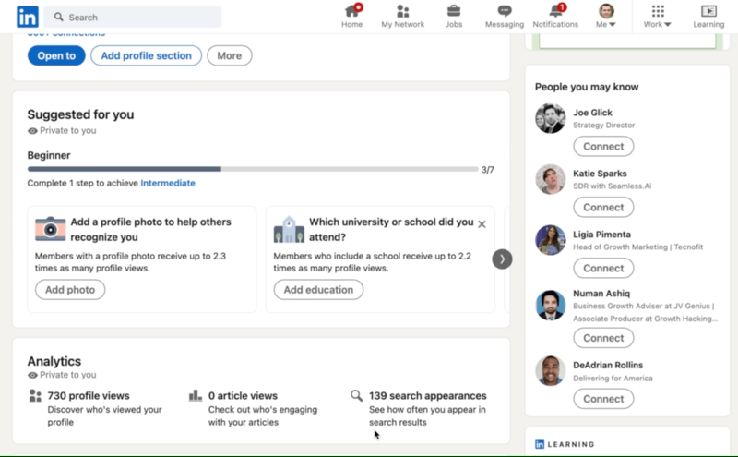Click the Add education button
Screen dimensions: 738x457
(x=318, y=290)
